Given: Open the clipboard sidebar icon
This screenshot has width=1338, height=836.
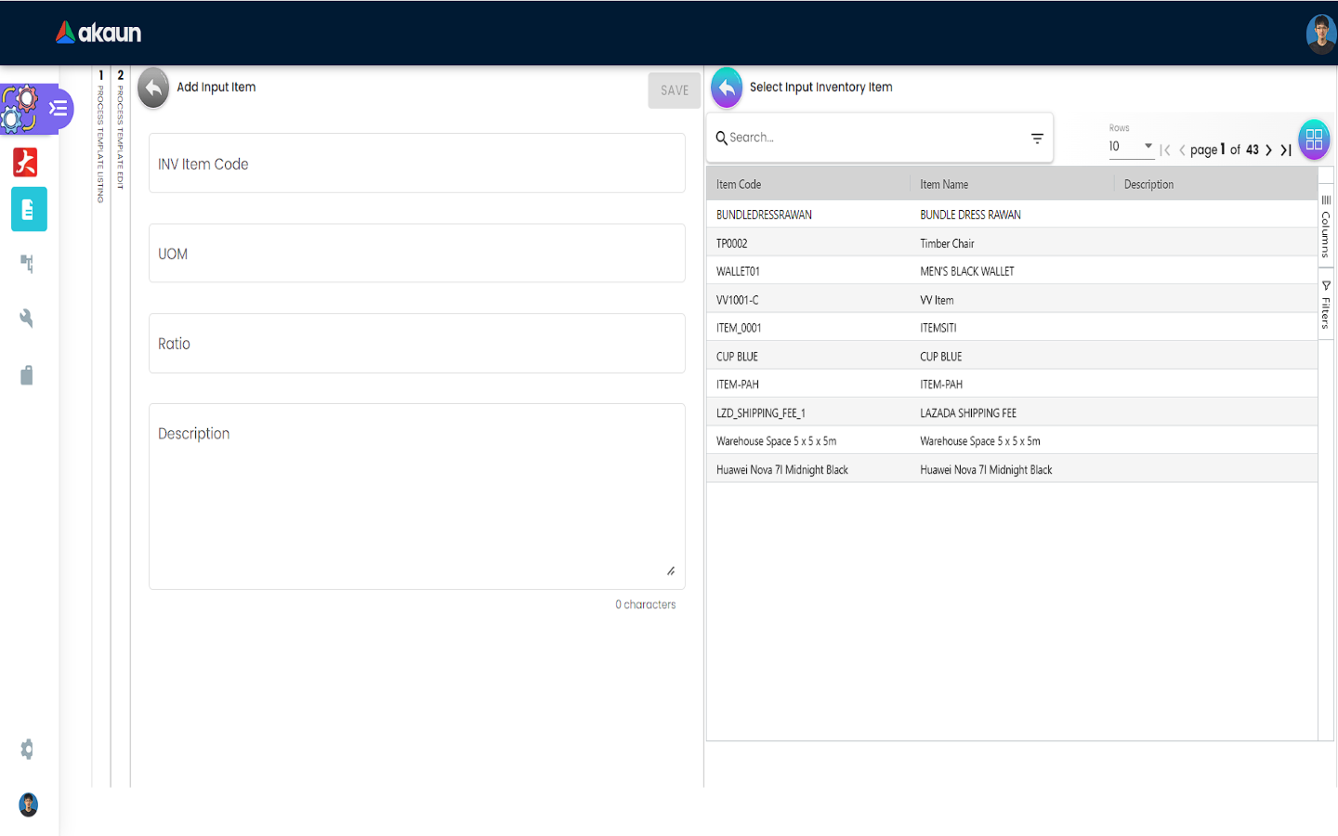Looking at the screenshot, I should 27,375.
